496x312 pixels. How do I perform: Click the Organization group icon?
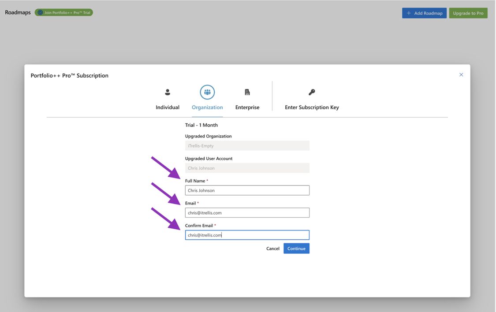pos(207,92)
